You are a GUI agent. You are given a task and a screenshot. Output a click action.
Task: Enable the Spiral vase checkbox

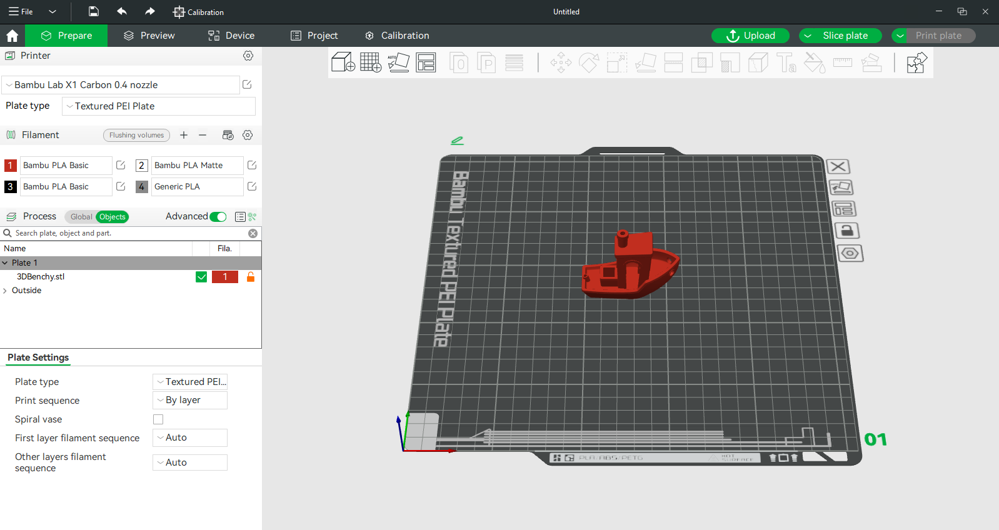158,419
